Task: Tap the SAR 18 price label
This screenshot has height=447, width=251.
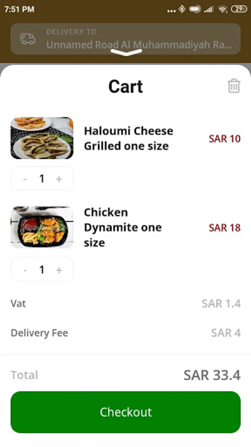Action: (225, 228)
